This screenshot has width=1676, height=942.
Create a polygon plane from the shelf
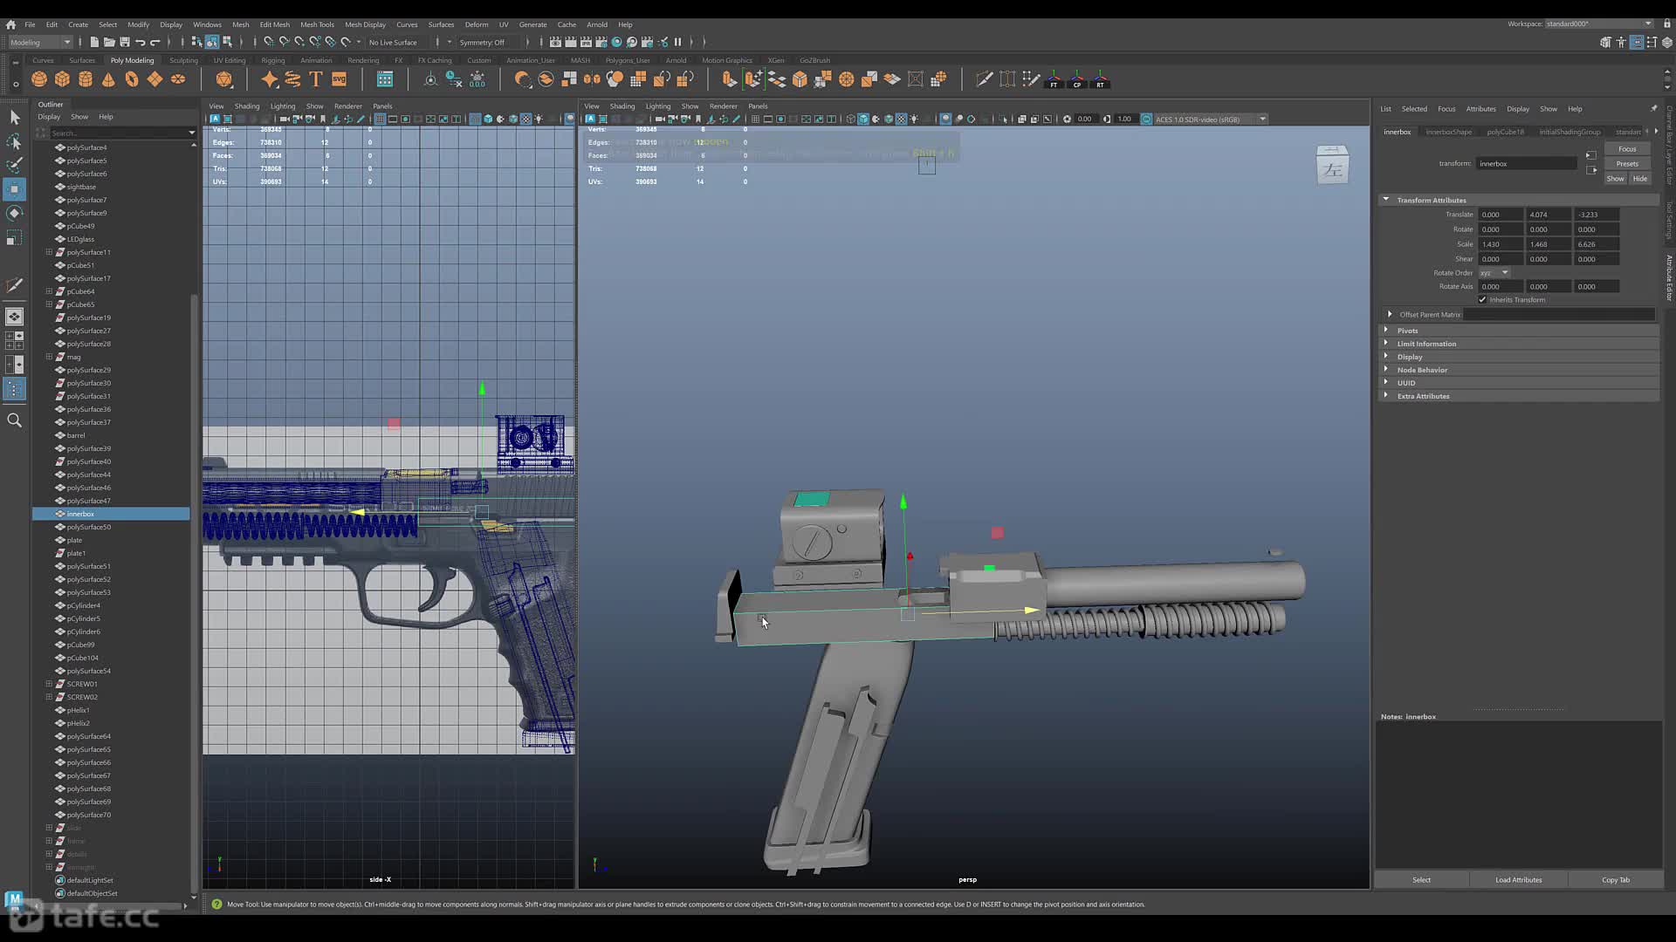point(155,79)
